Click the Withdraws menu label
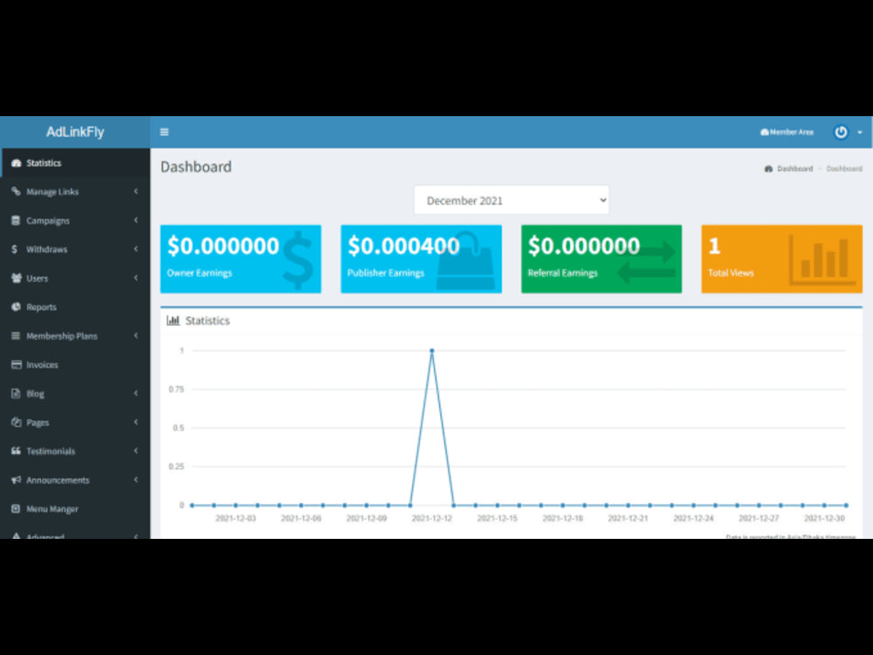This screenshot has height=655, width=873. click(x=47, y=249)
